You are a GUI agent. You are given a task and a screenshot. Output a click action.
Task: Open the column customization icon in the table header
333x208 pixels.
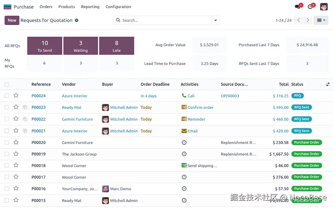pyautogui.click(x=328, y=84)
